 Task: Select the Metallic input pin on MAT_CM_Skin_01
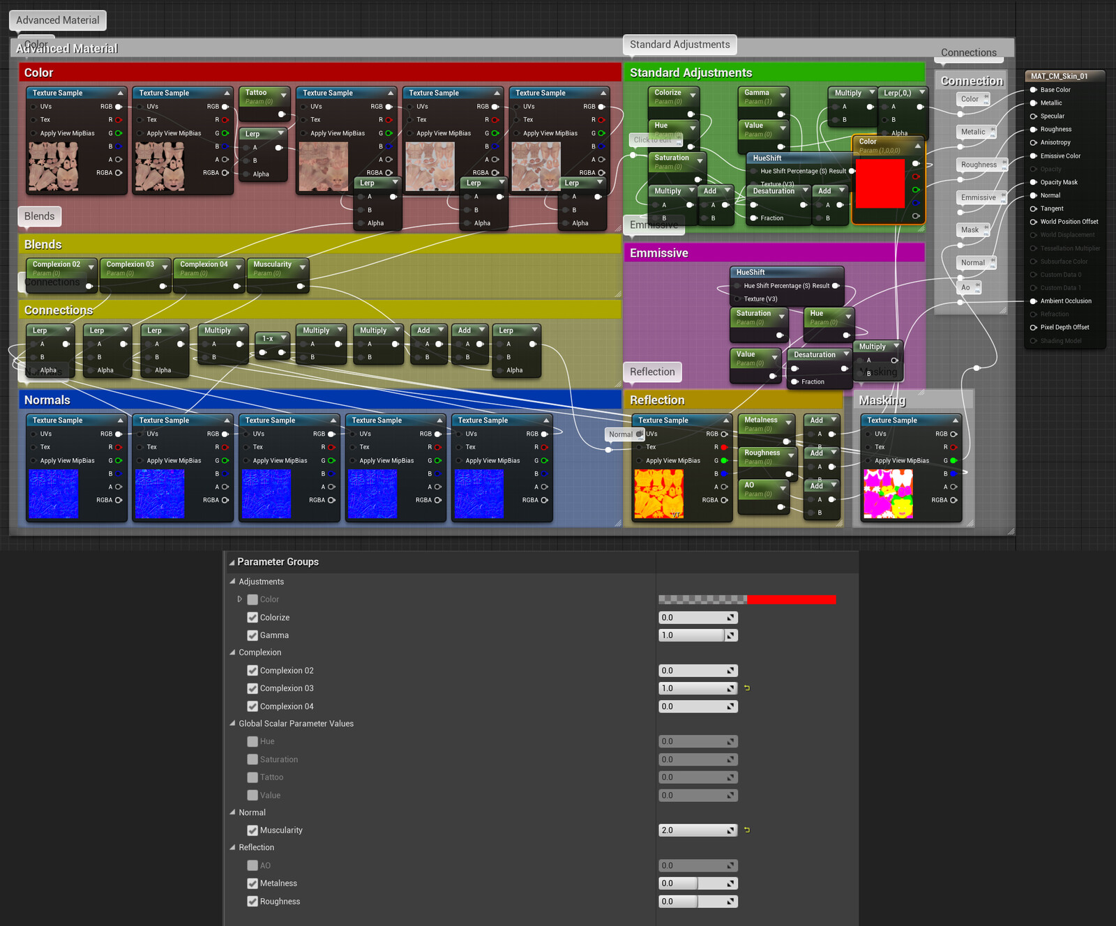click(x=1034, y=103)
